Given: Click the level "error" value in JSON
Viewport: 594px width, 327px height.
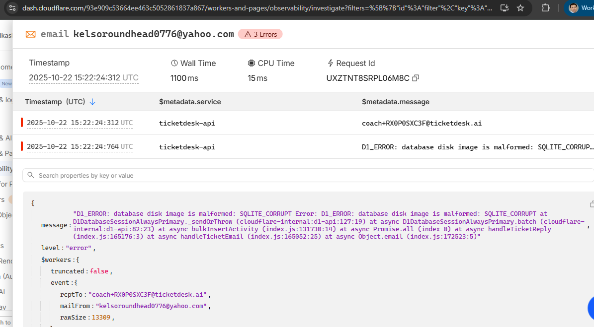Looking at the screenshot, I should (x=79, y=248).
